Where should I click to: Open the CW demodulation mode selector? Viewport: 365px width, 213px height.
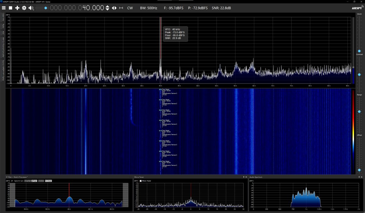[x=130, y=8]
